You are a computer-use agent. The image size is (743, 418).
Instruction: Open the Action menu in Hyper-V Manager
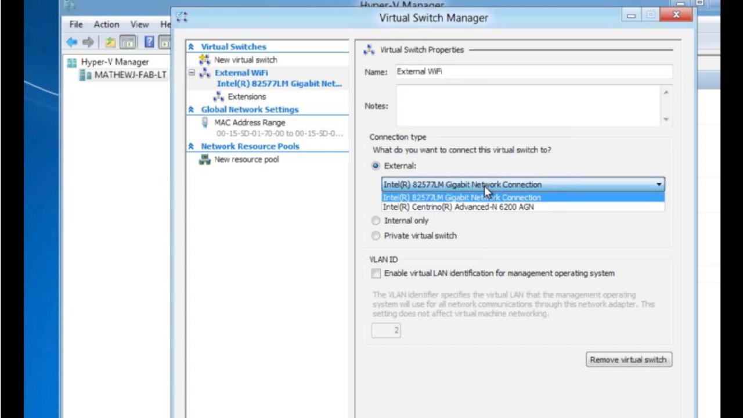coord(107,24)
